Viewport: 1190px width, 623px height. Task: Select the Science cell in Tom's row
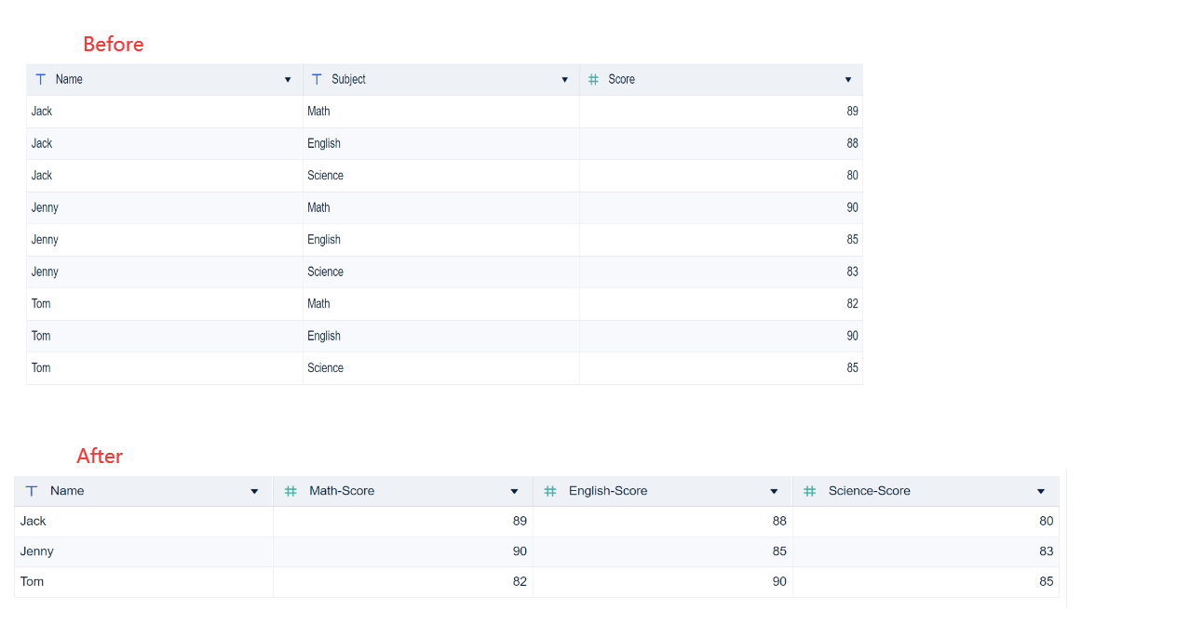coord(325,367)
